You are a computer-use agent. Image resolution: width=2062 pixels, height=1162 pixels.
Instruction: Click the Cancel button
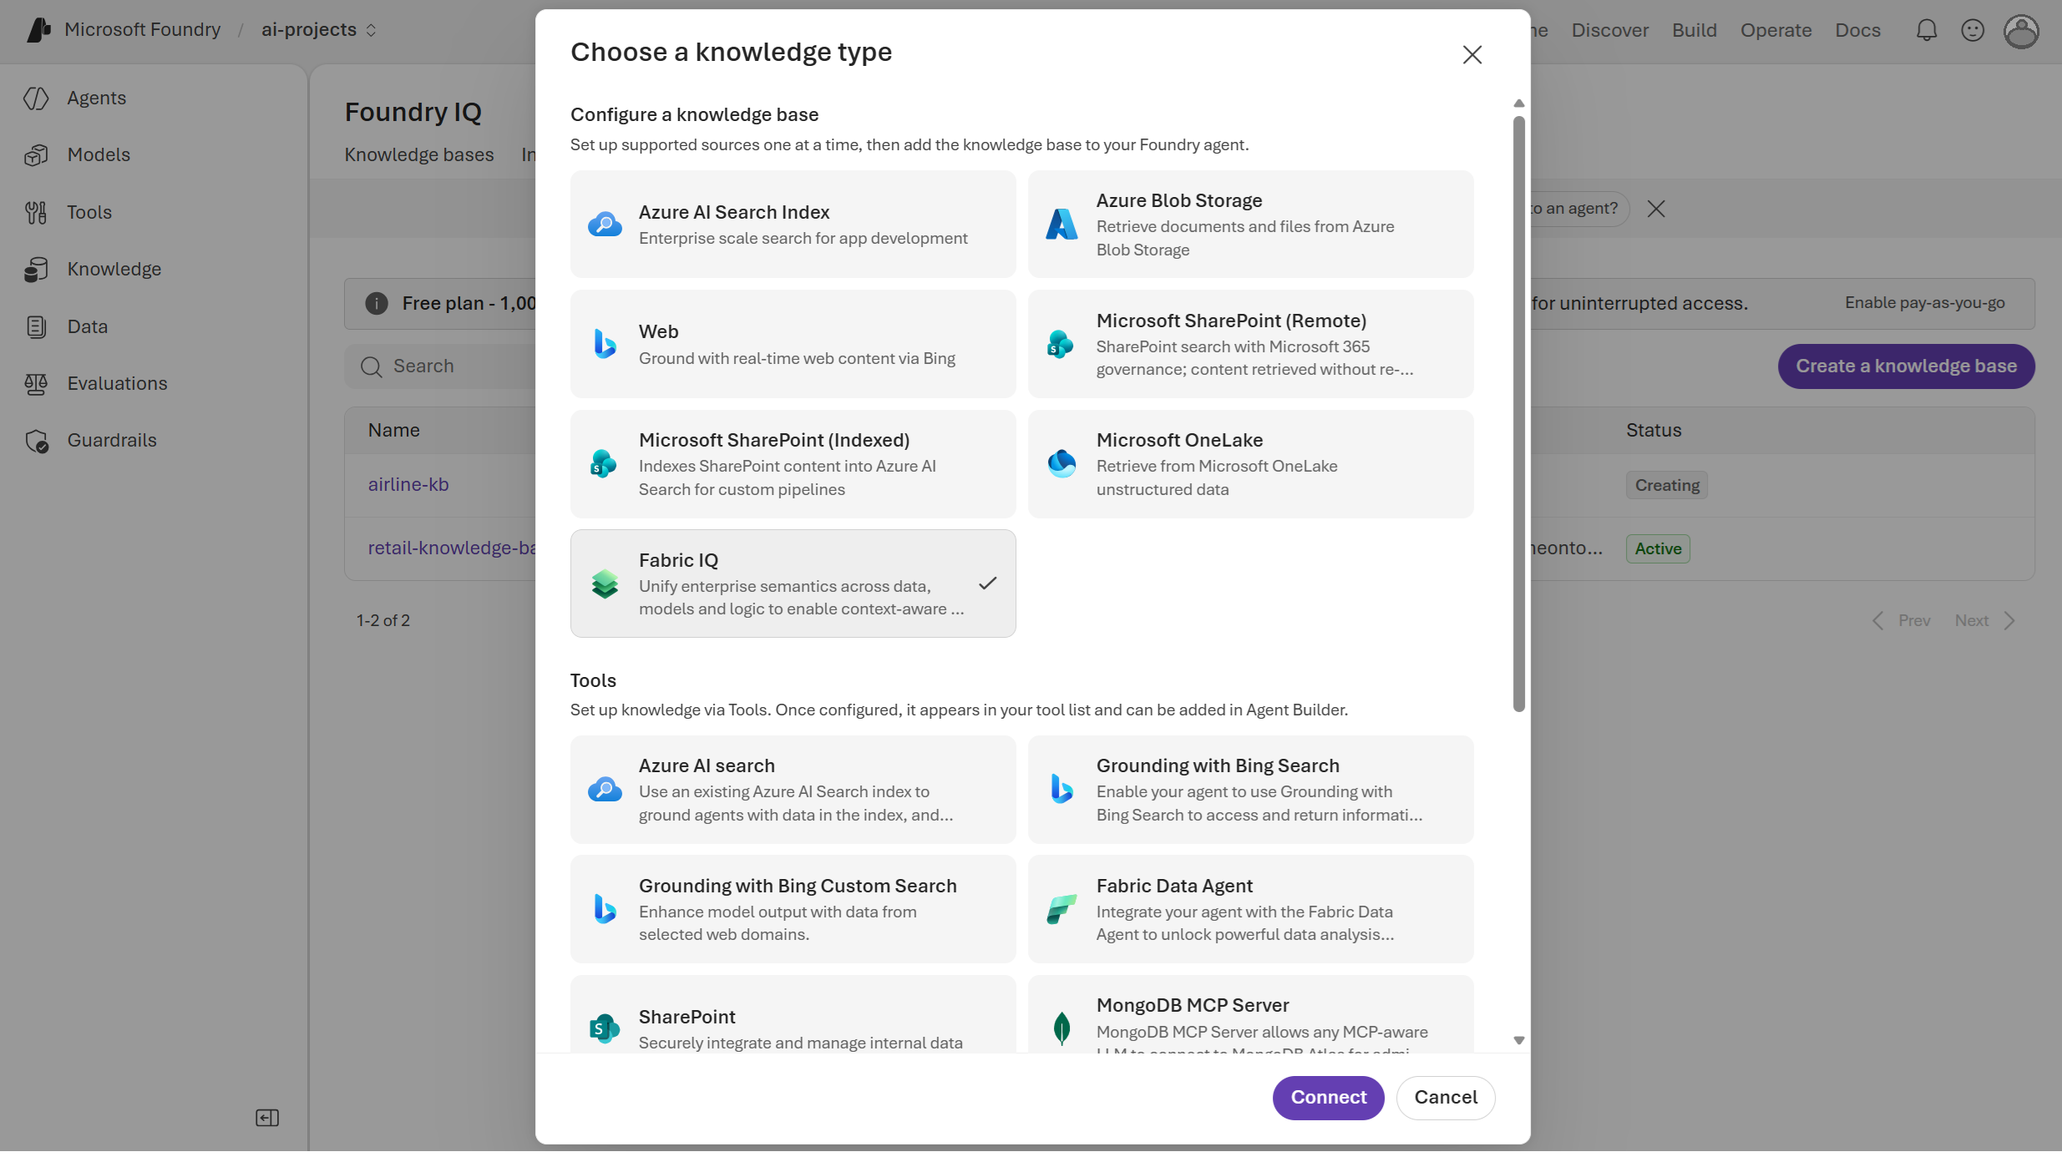click(1446, 1099)
